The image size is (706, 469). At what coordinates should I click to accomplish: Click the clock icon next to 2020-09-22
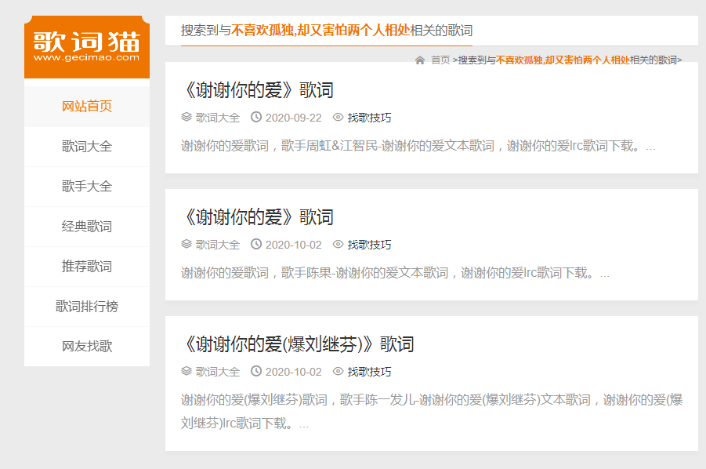[256, 117]
